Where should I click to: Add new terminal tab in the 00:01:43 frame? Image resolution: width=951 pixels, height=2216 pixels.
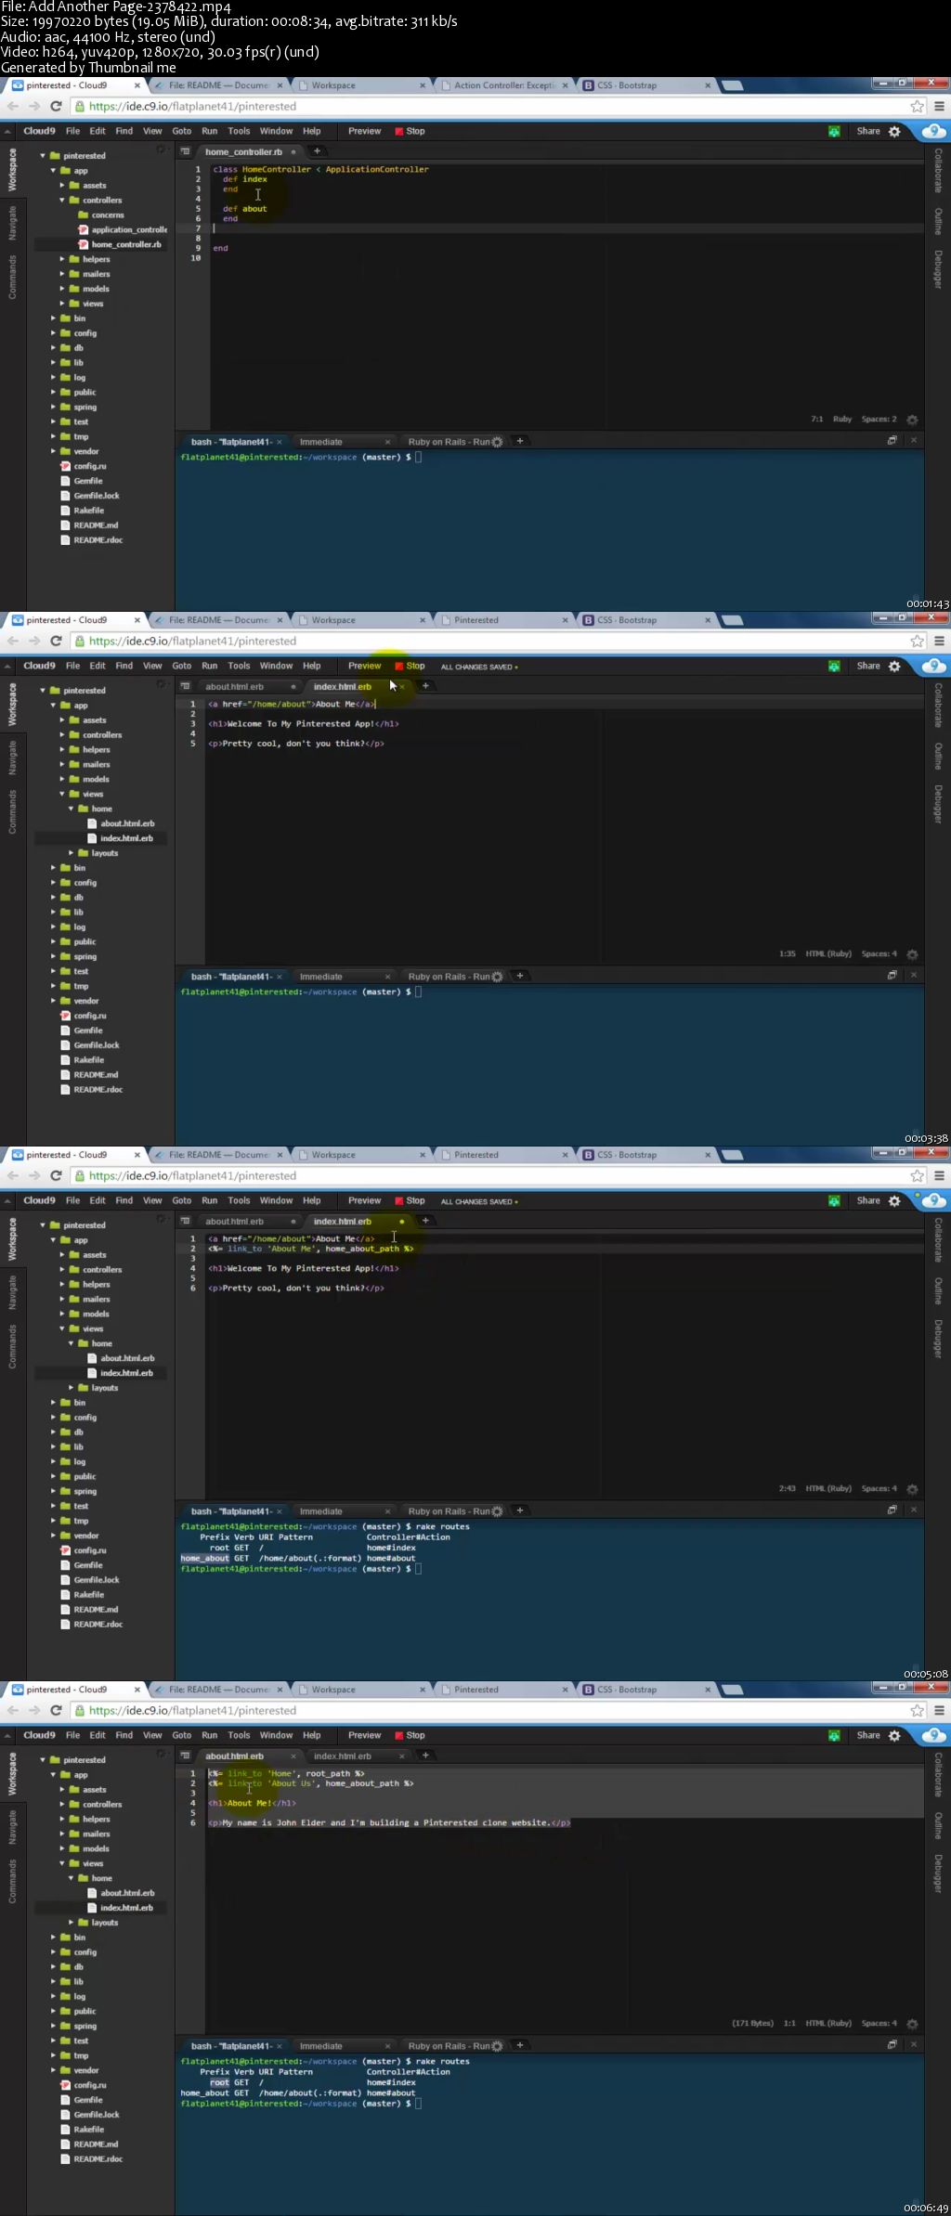point(520,441)
